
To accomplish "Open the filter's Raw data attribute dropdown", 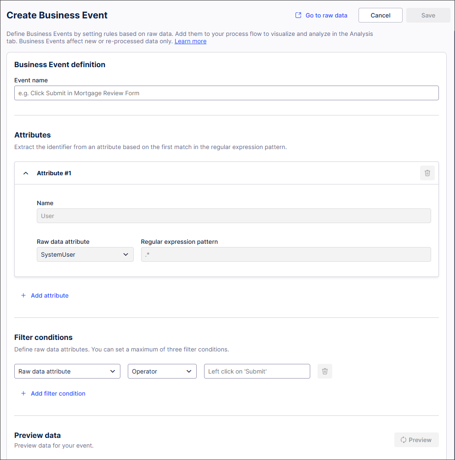I will coord(67,371).
